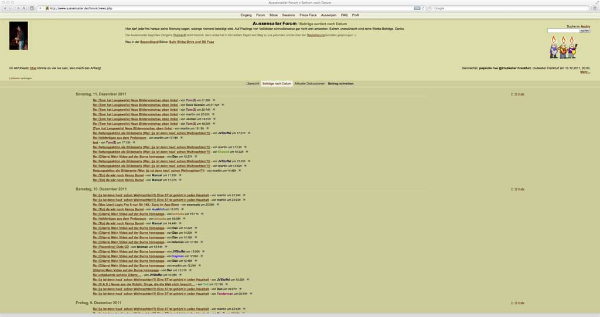Switch to the 'Übersicht' tab

coord(253,84)
